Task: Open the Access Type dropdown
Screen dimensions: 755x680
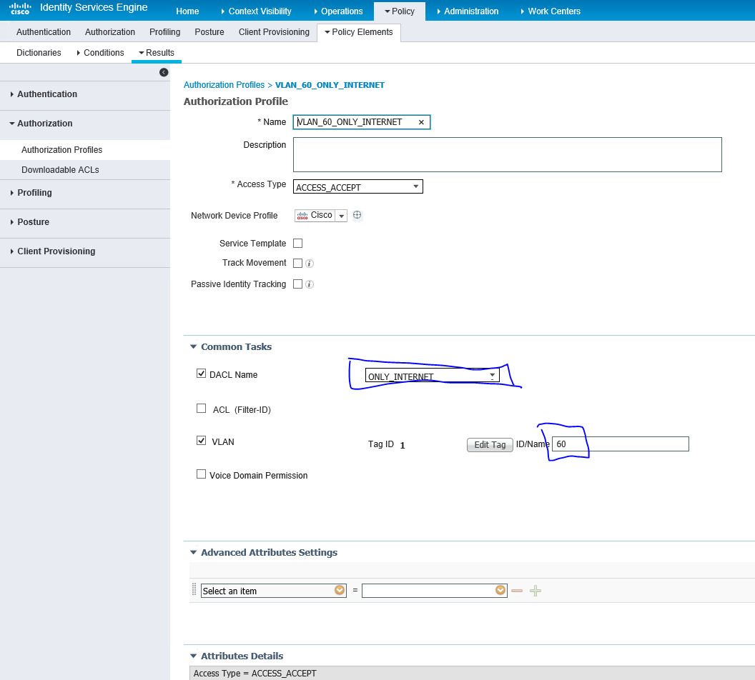Action: (x=357, y=186)
